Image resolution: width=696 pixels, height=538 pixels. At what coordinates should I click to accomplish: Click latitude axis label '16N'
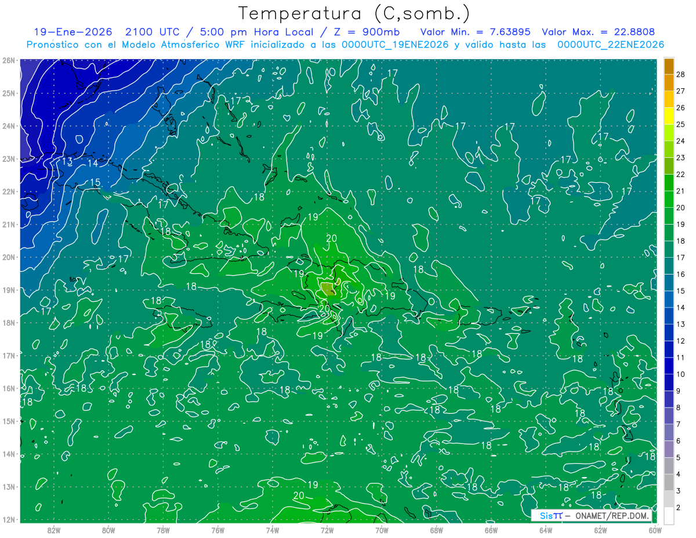pos(9,388)
